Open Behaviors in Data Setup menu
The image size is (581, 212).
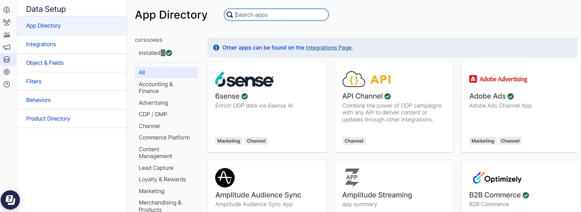pyautogui.click(x=72, y=100)
